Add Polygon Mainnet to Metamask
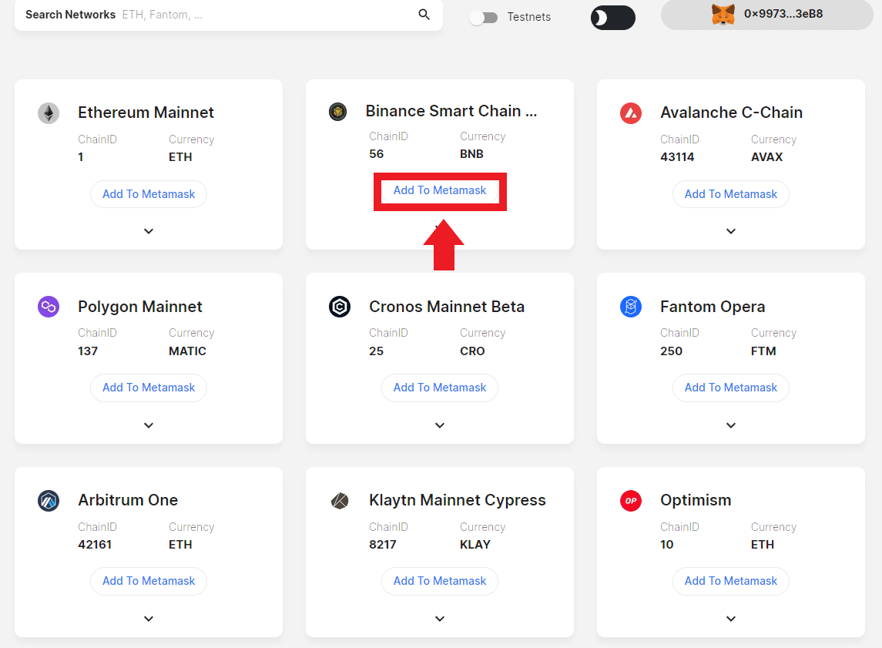882x648 pixels. point(149,388)
